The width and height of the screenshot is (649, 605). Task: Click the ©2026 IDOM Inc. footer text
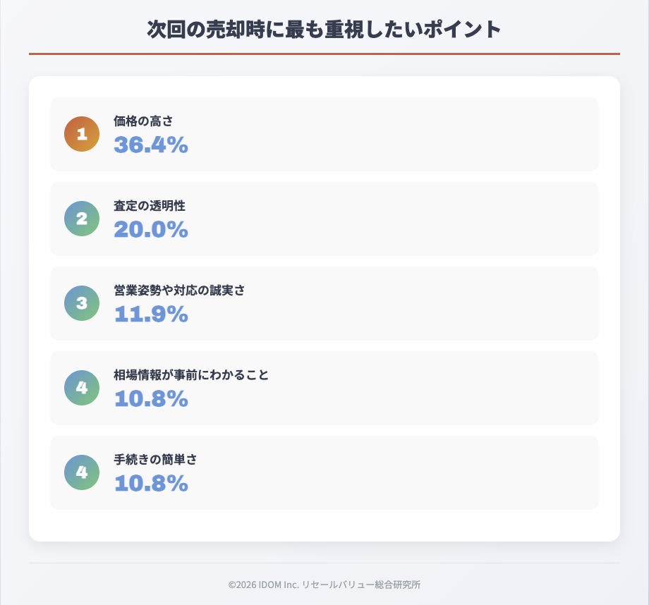264,585
